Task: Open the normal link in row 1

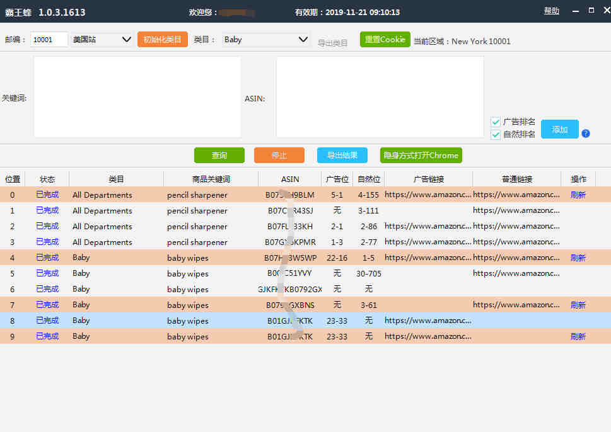Action: point(516,210)
